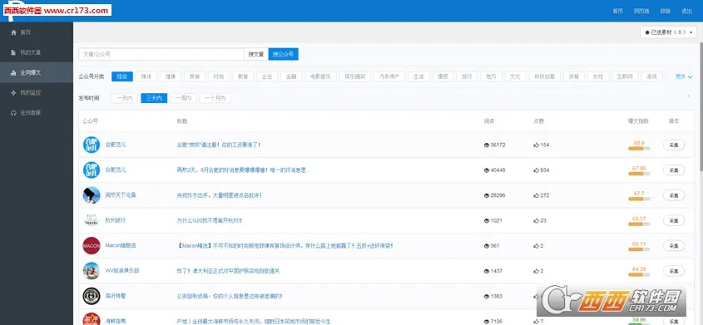The height and width of the screenshot is (325, 703).
Task: Click the 闻尽天下沧桑 account avatar
Action: 92,195
